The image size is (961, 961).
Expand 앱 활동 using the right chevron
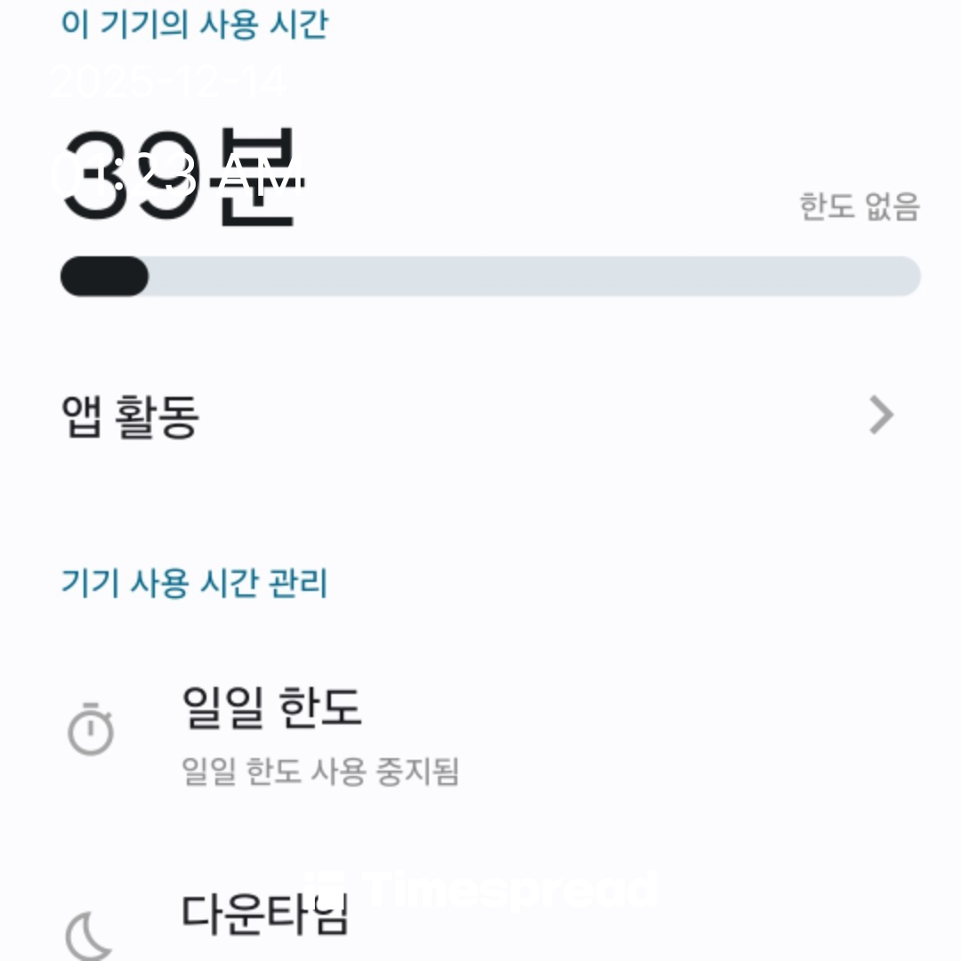tap(880, 415)
